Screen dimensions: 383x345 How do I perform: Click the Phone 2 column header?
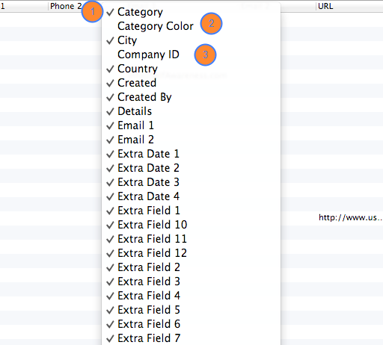point(66,6)
